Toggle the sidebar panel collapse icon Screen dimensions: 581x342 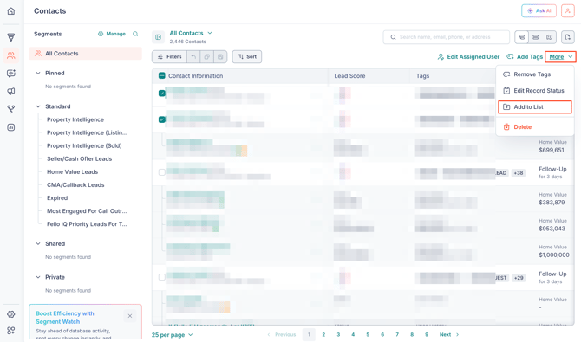tap(158, 37)
